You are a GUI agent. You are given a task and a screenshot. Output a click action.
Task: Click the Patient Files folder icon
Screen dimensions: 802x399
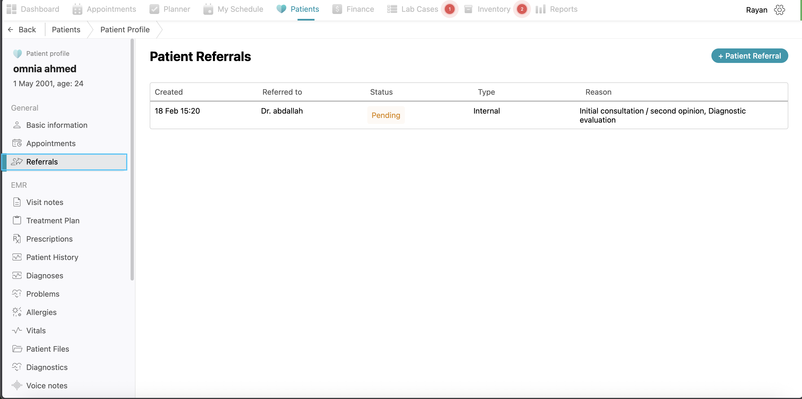pos(17,349)
